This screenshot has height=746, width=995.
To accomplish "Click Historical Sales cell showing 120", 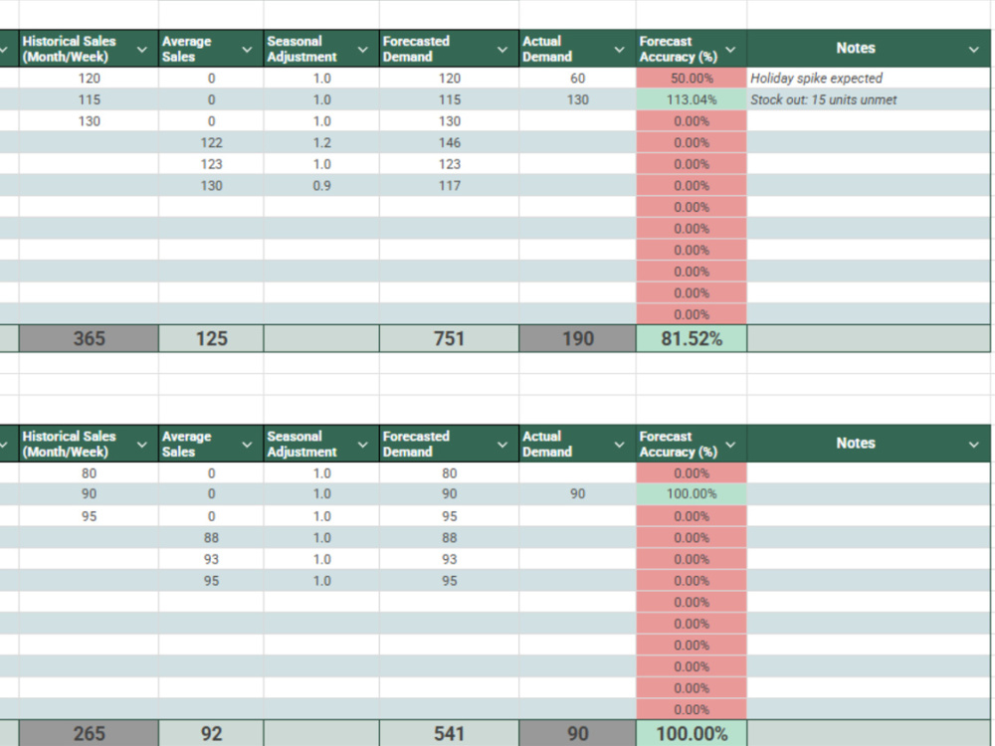I will tap(89, 78).
